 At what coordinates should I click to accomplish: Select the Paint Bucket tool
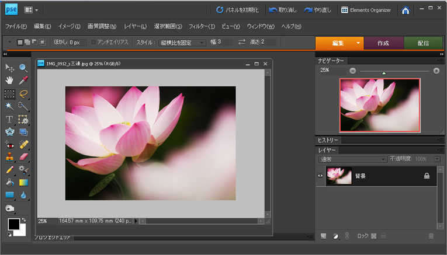coord(9,183)
